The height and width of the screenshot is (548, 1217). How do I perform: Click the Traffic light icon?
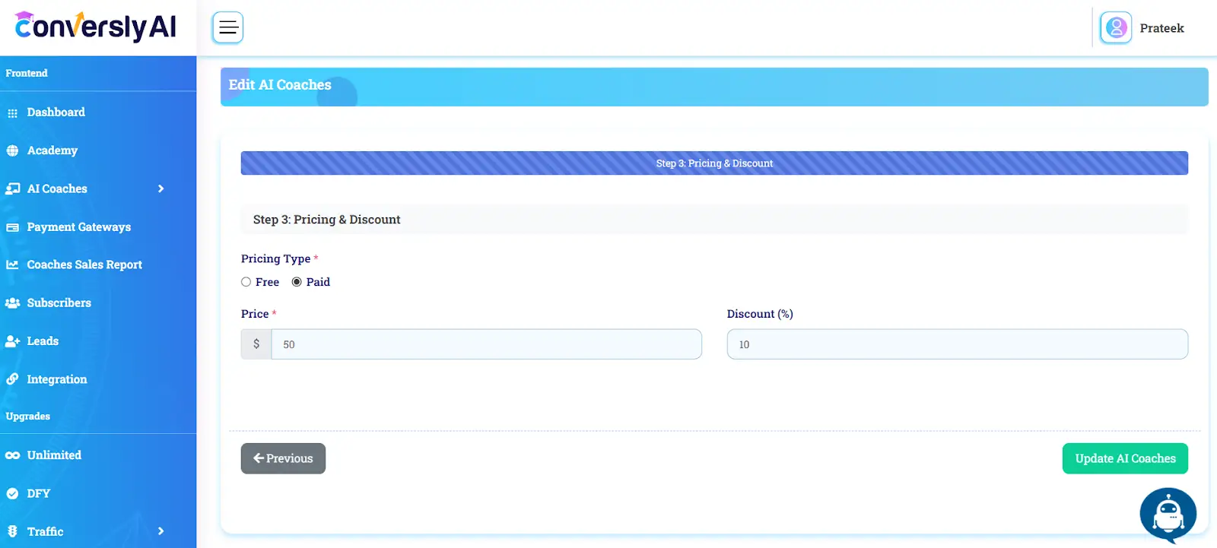coord(12,531)
